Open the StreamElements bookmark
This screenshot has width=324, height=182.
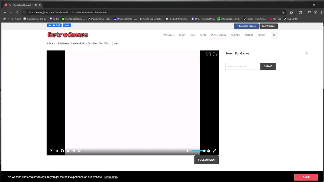click(x=125, y=19)
